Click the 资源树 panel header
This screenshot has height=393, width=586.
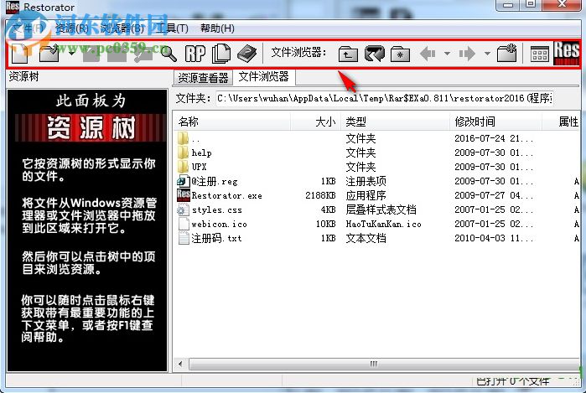(24, 76)
